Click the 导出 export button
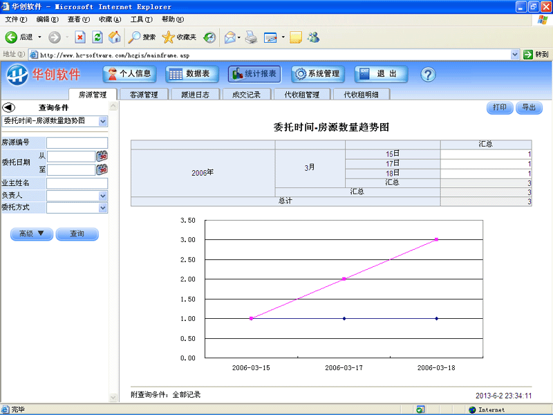The width and height of the screenshot is (553, 415). tap(529, 107)
